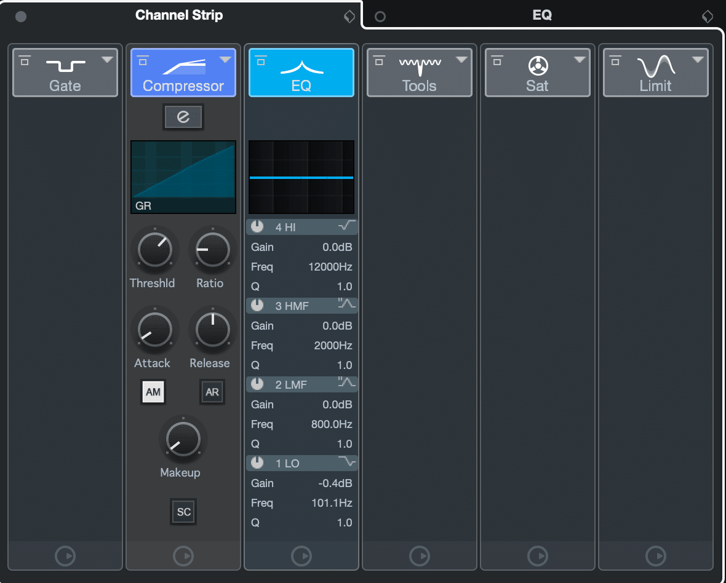
Task: Click the Threshold knob
Action: (155, 250)
